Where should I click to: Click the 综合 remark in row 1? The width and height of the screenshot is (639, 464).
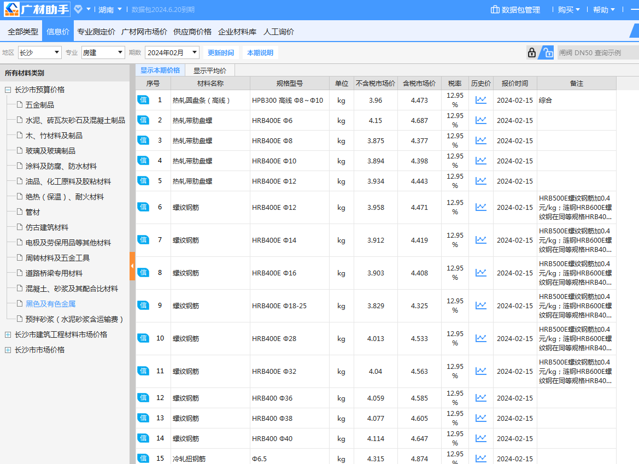[546, 100]
